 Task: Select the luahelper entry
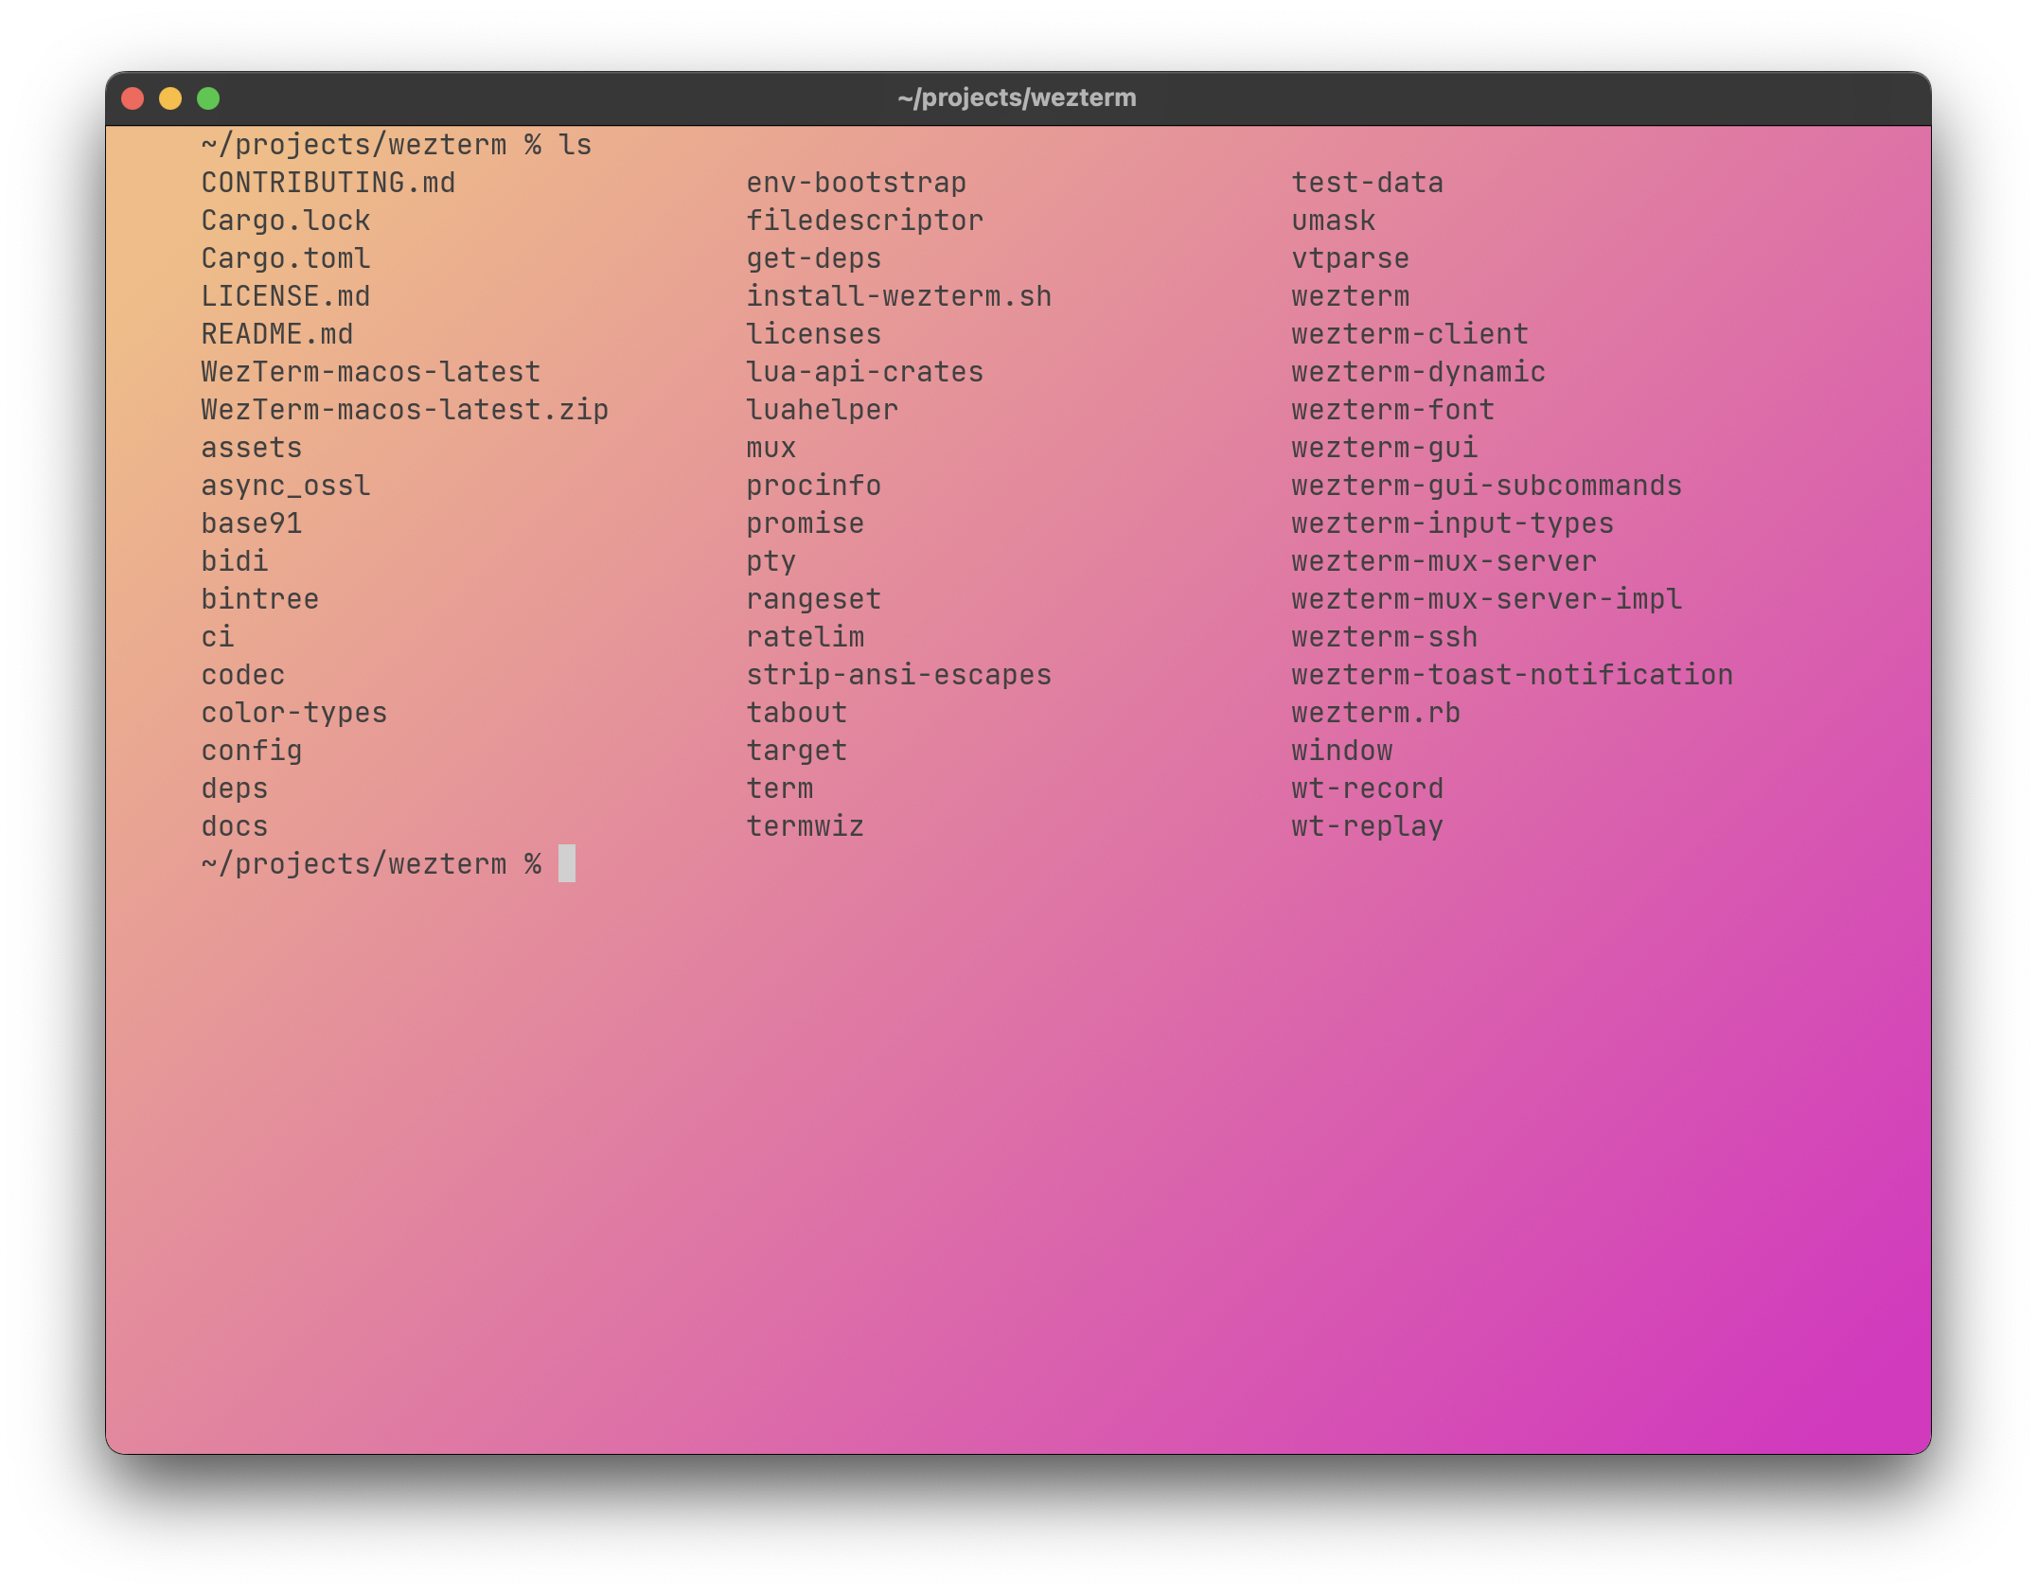coord(823,410)
